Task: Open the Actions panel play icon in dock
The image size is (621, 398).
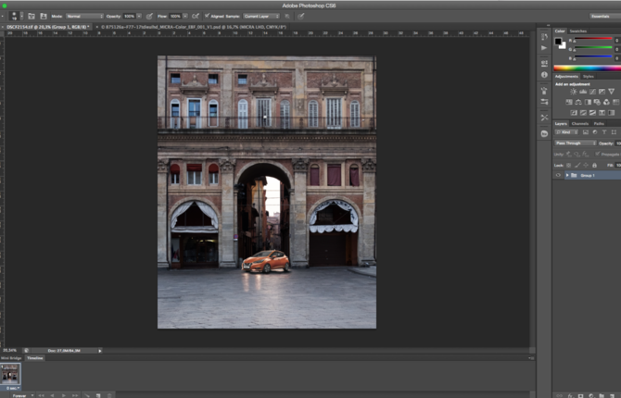Action: tap(544, 48)
